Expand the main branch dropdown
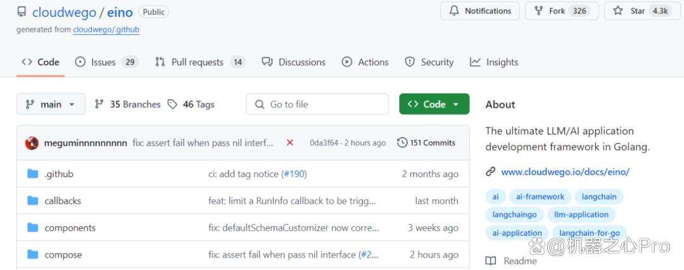The width and height of the screenshot is (684, 270). [x=51, y=104]
